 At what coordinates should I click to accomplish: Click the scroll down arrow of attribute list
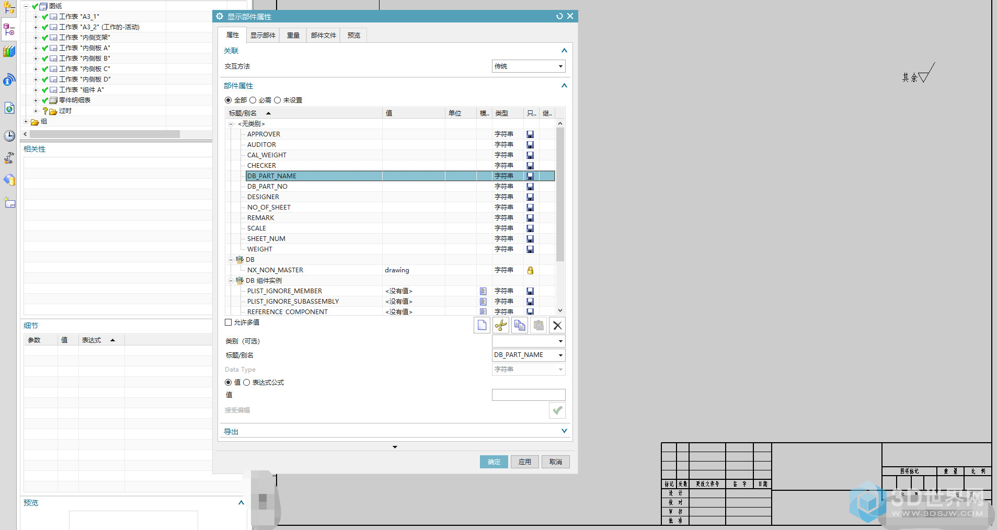click(x=560, y=310)
